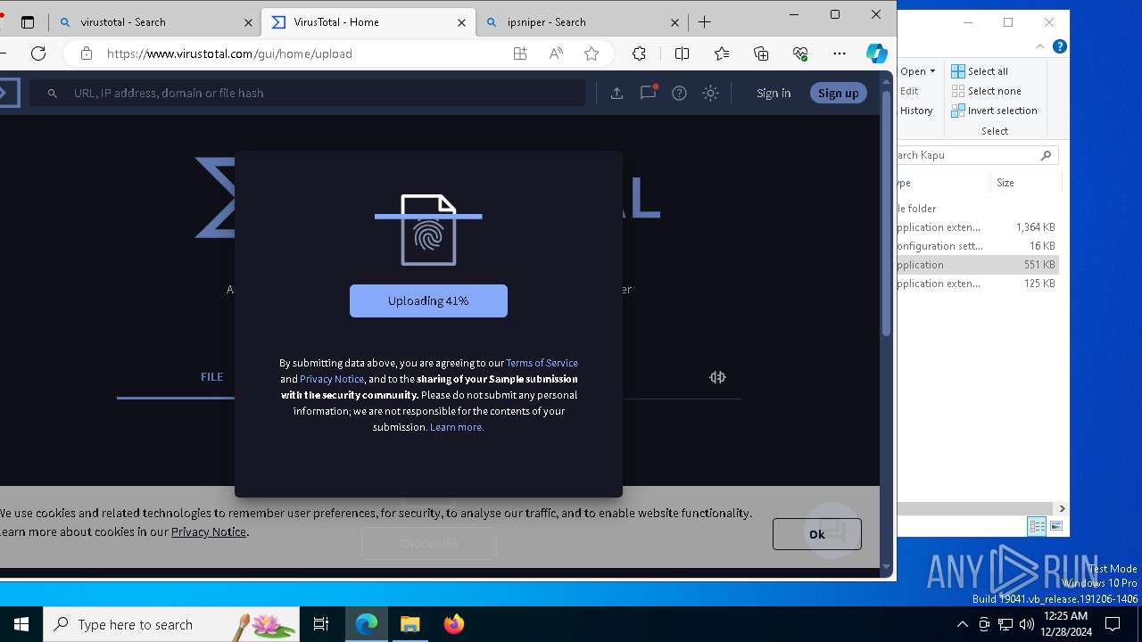Click the Uploading 41% progress button
Screen dimensions: 1142x642
[x=428, y=301]
